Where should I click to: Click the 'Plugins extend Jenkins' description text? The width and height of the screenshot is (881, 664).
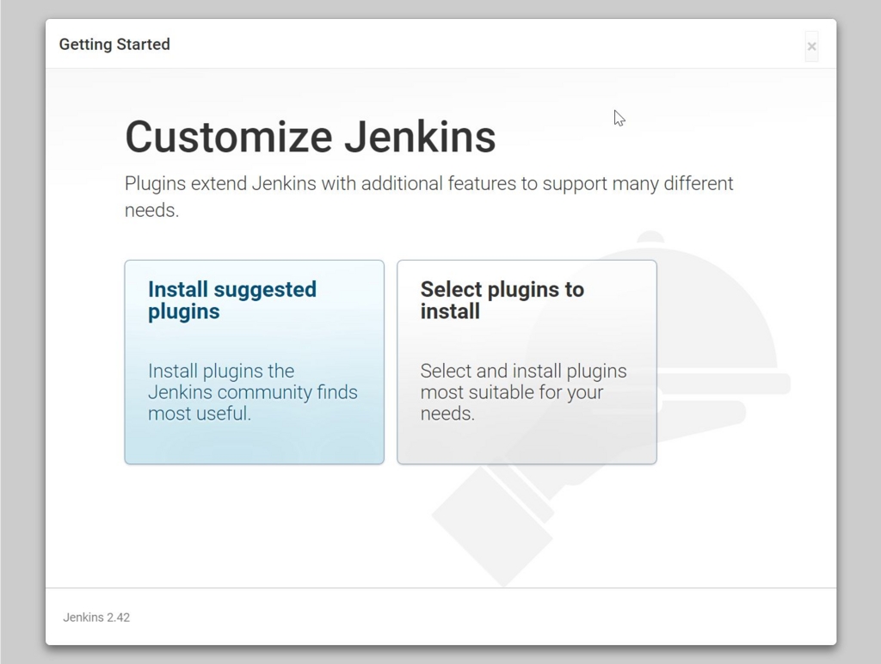pyautogui.click(x=428, y=197)
